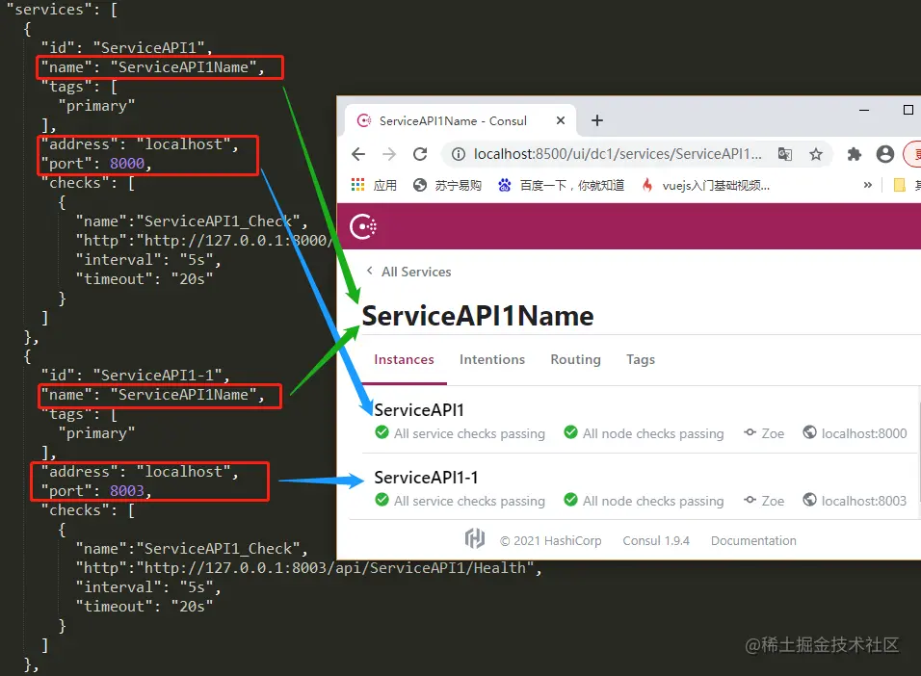Click service checks passing icon for ServiceAPI1
The image size is (921, 676).
382,432
